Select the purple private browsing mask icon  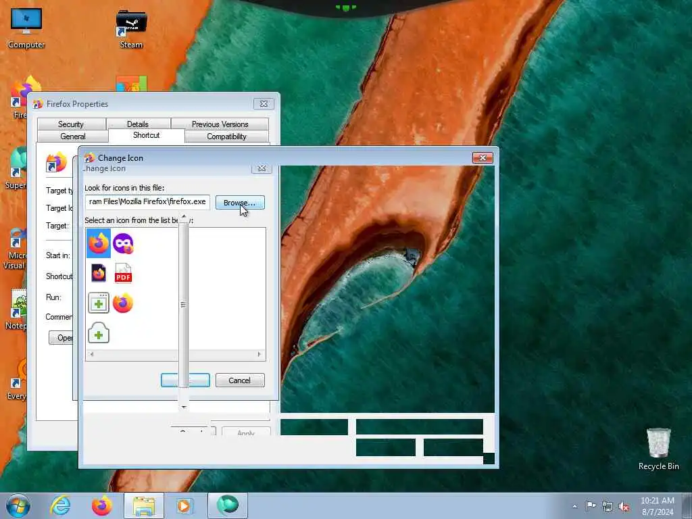(123, 243)
